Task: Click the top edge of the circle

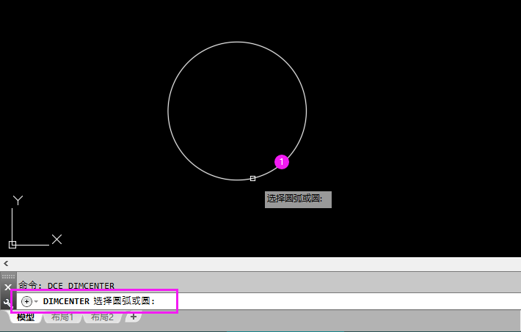Action: 237,42
